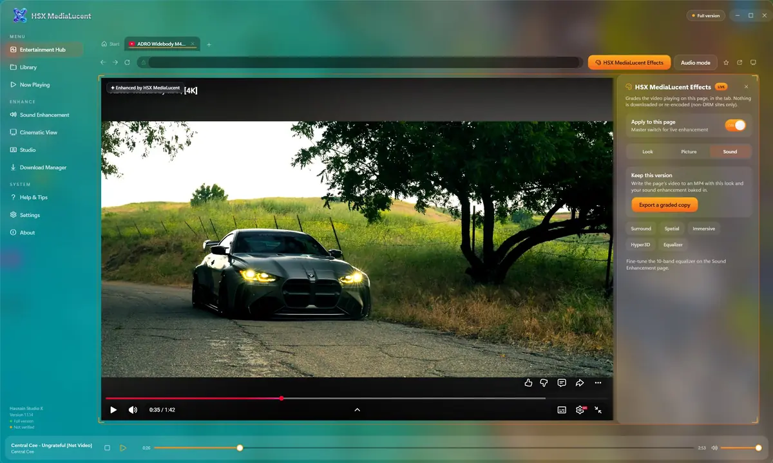Screen dimensions: 773x463
Task: Mute the bottom player volume icon
Action: [714, 448]
